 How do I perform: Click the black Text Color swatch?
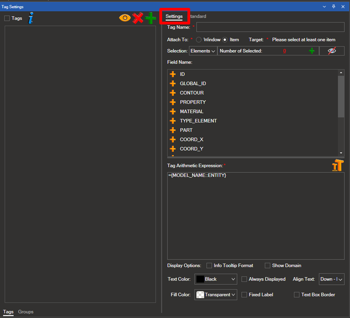(200, 279)
